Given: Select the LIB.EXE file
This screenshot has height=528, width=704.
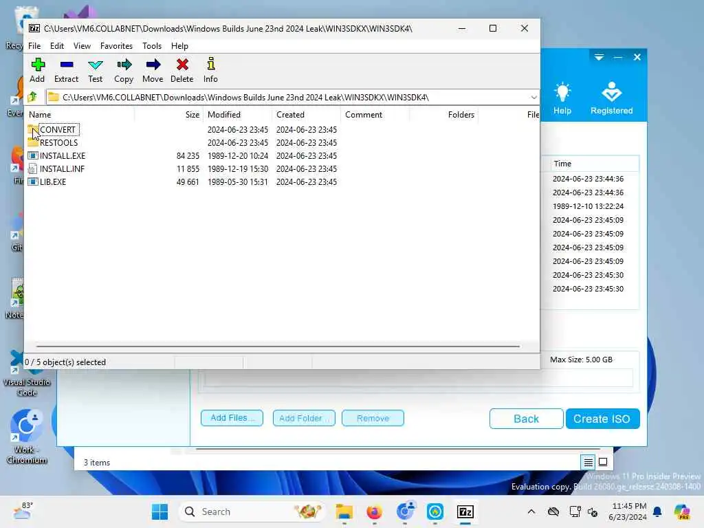Looking at the screenshot, I should click(52, 181).
